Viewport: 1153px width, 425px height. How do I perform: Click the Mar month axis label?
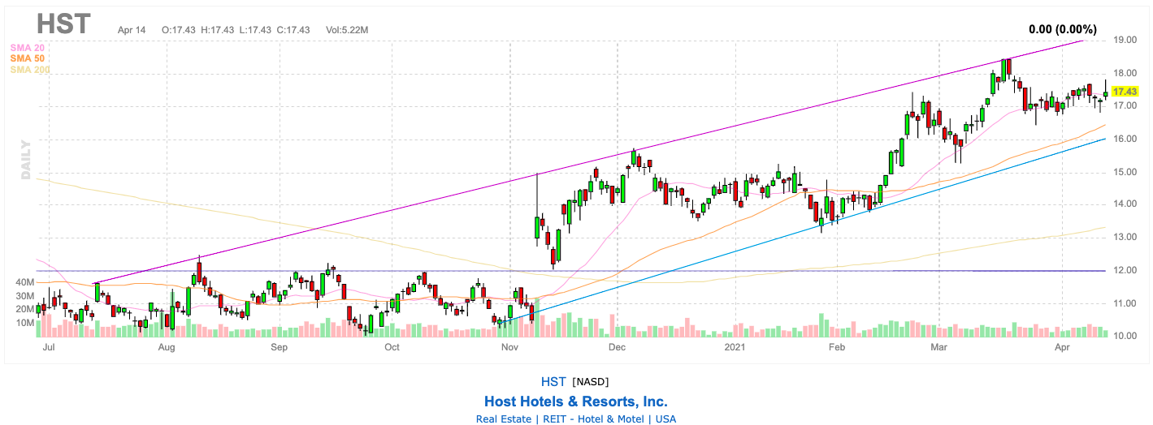pyautogui.click(x=939, y=347)
